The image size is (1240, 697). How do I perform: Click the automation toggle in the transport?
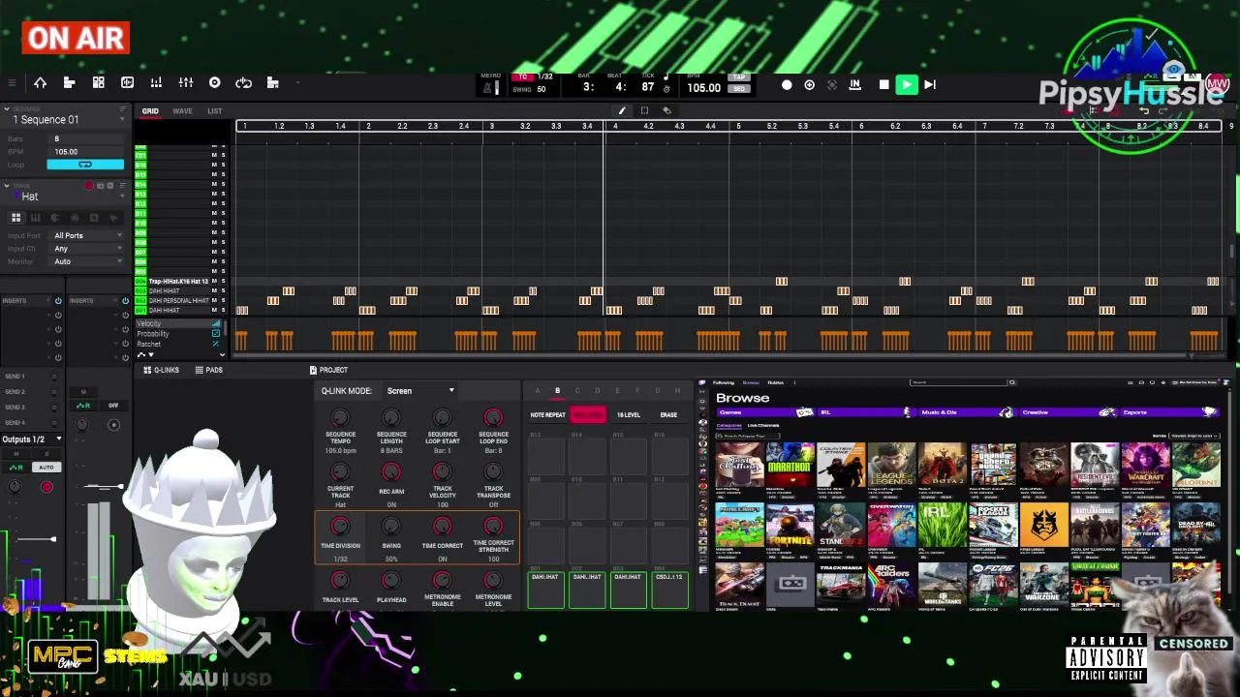pyautogui.click(x=831, y=85)
